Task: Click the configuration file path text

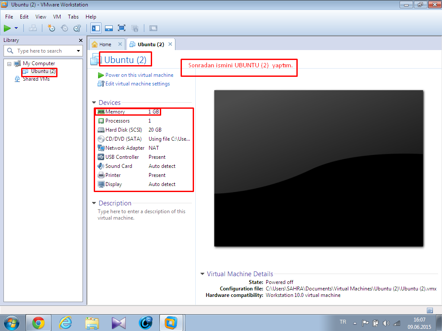Action: [x=351, y=289]
